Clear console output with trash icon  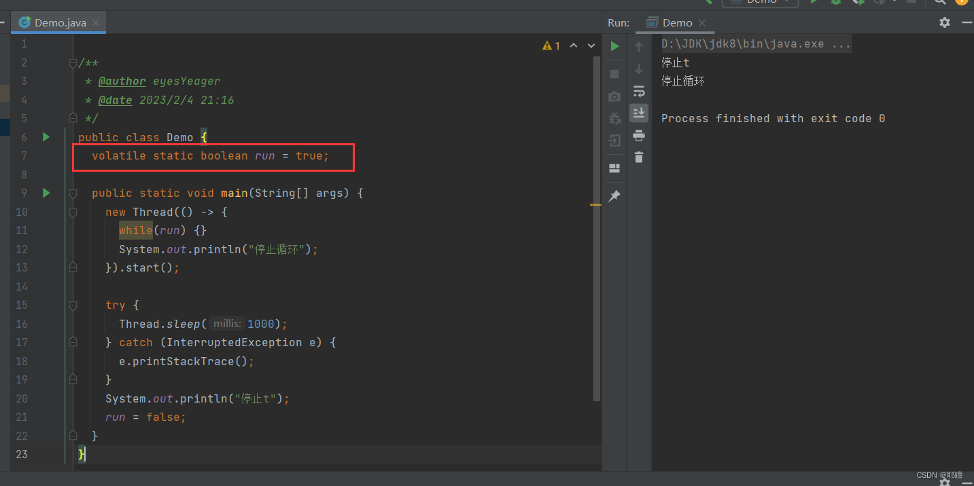point(638,157)
